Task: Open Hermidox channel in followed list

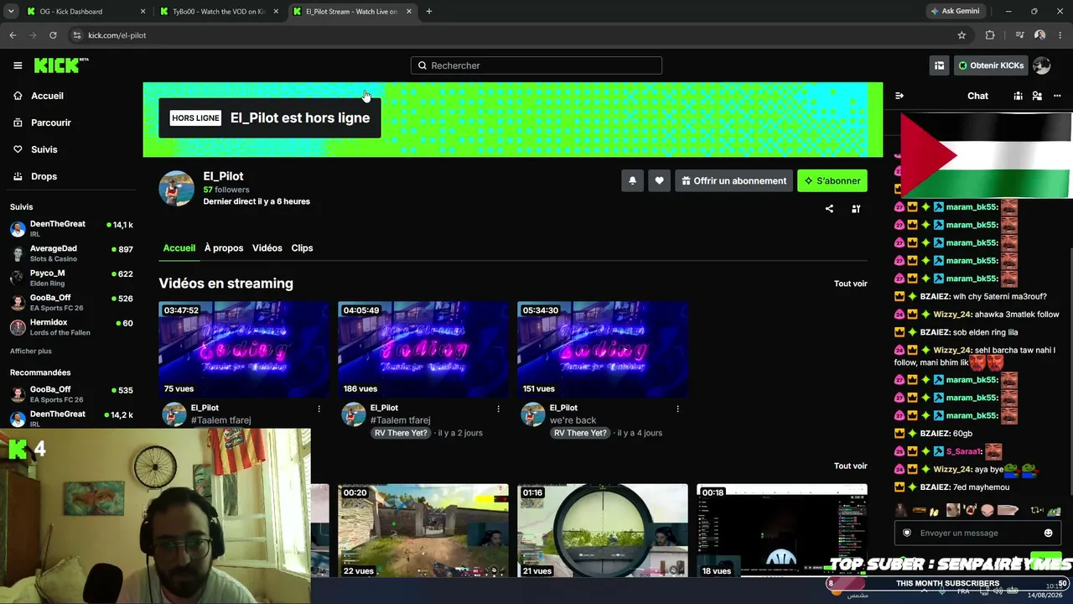Action: tap(71, 326)
